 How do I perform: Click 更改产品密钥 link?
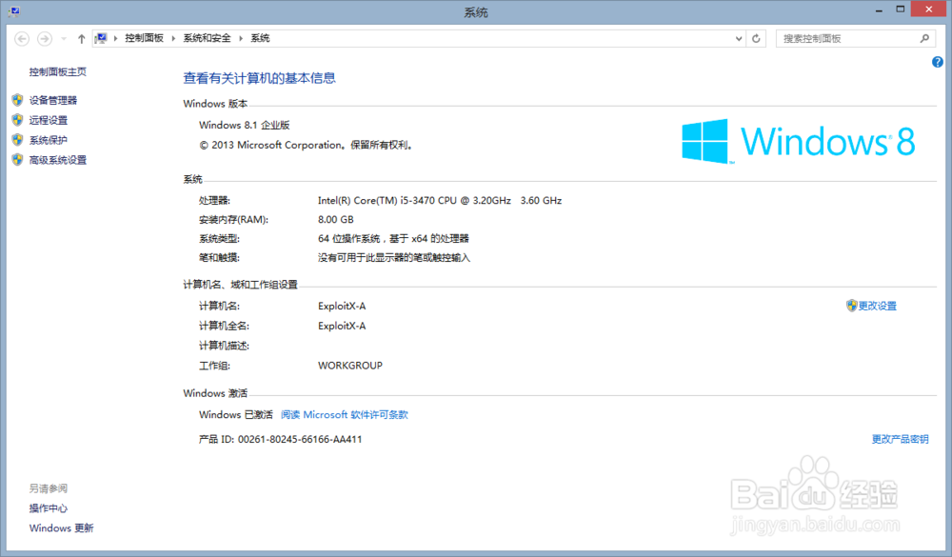pyautogui.click(x=901, y=439)
